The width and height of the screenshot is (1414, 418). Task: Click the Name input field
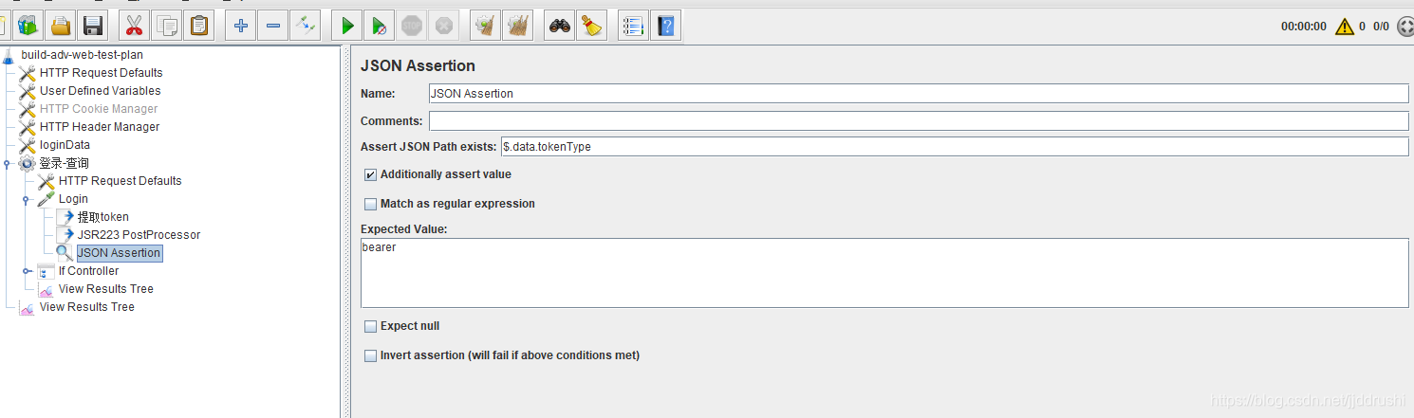click(x=919, y=94)
